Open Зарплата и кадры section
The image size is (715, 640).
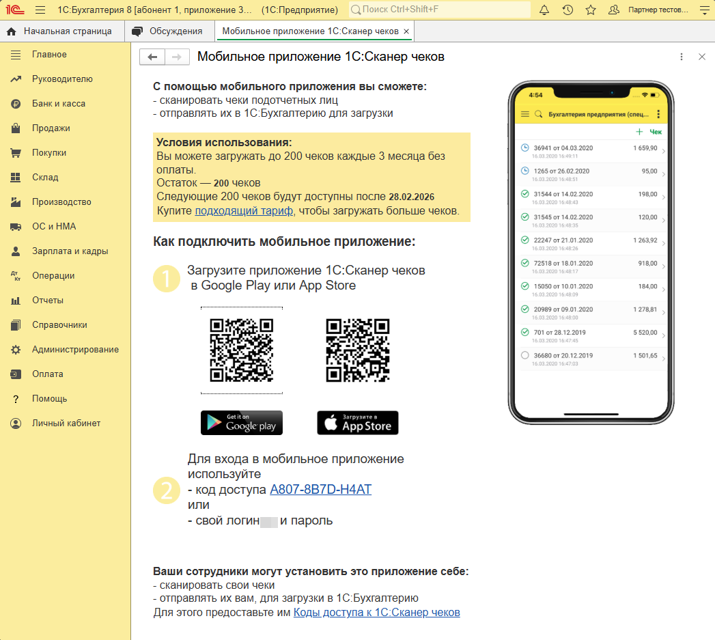click(70, 251)
